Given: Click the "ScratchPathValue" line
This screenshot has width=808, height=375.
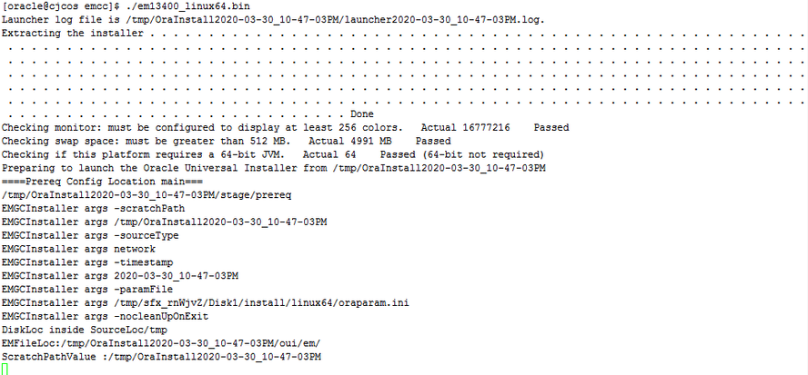Looking at the screenshot, I should tap(161, 357).
